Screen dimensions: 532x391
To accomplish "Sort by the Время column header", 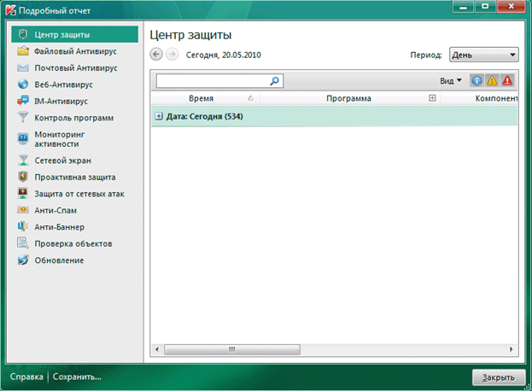I will point(205,98).
